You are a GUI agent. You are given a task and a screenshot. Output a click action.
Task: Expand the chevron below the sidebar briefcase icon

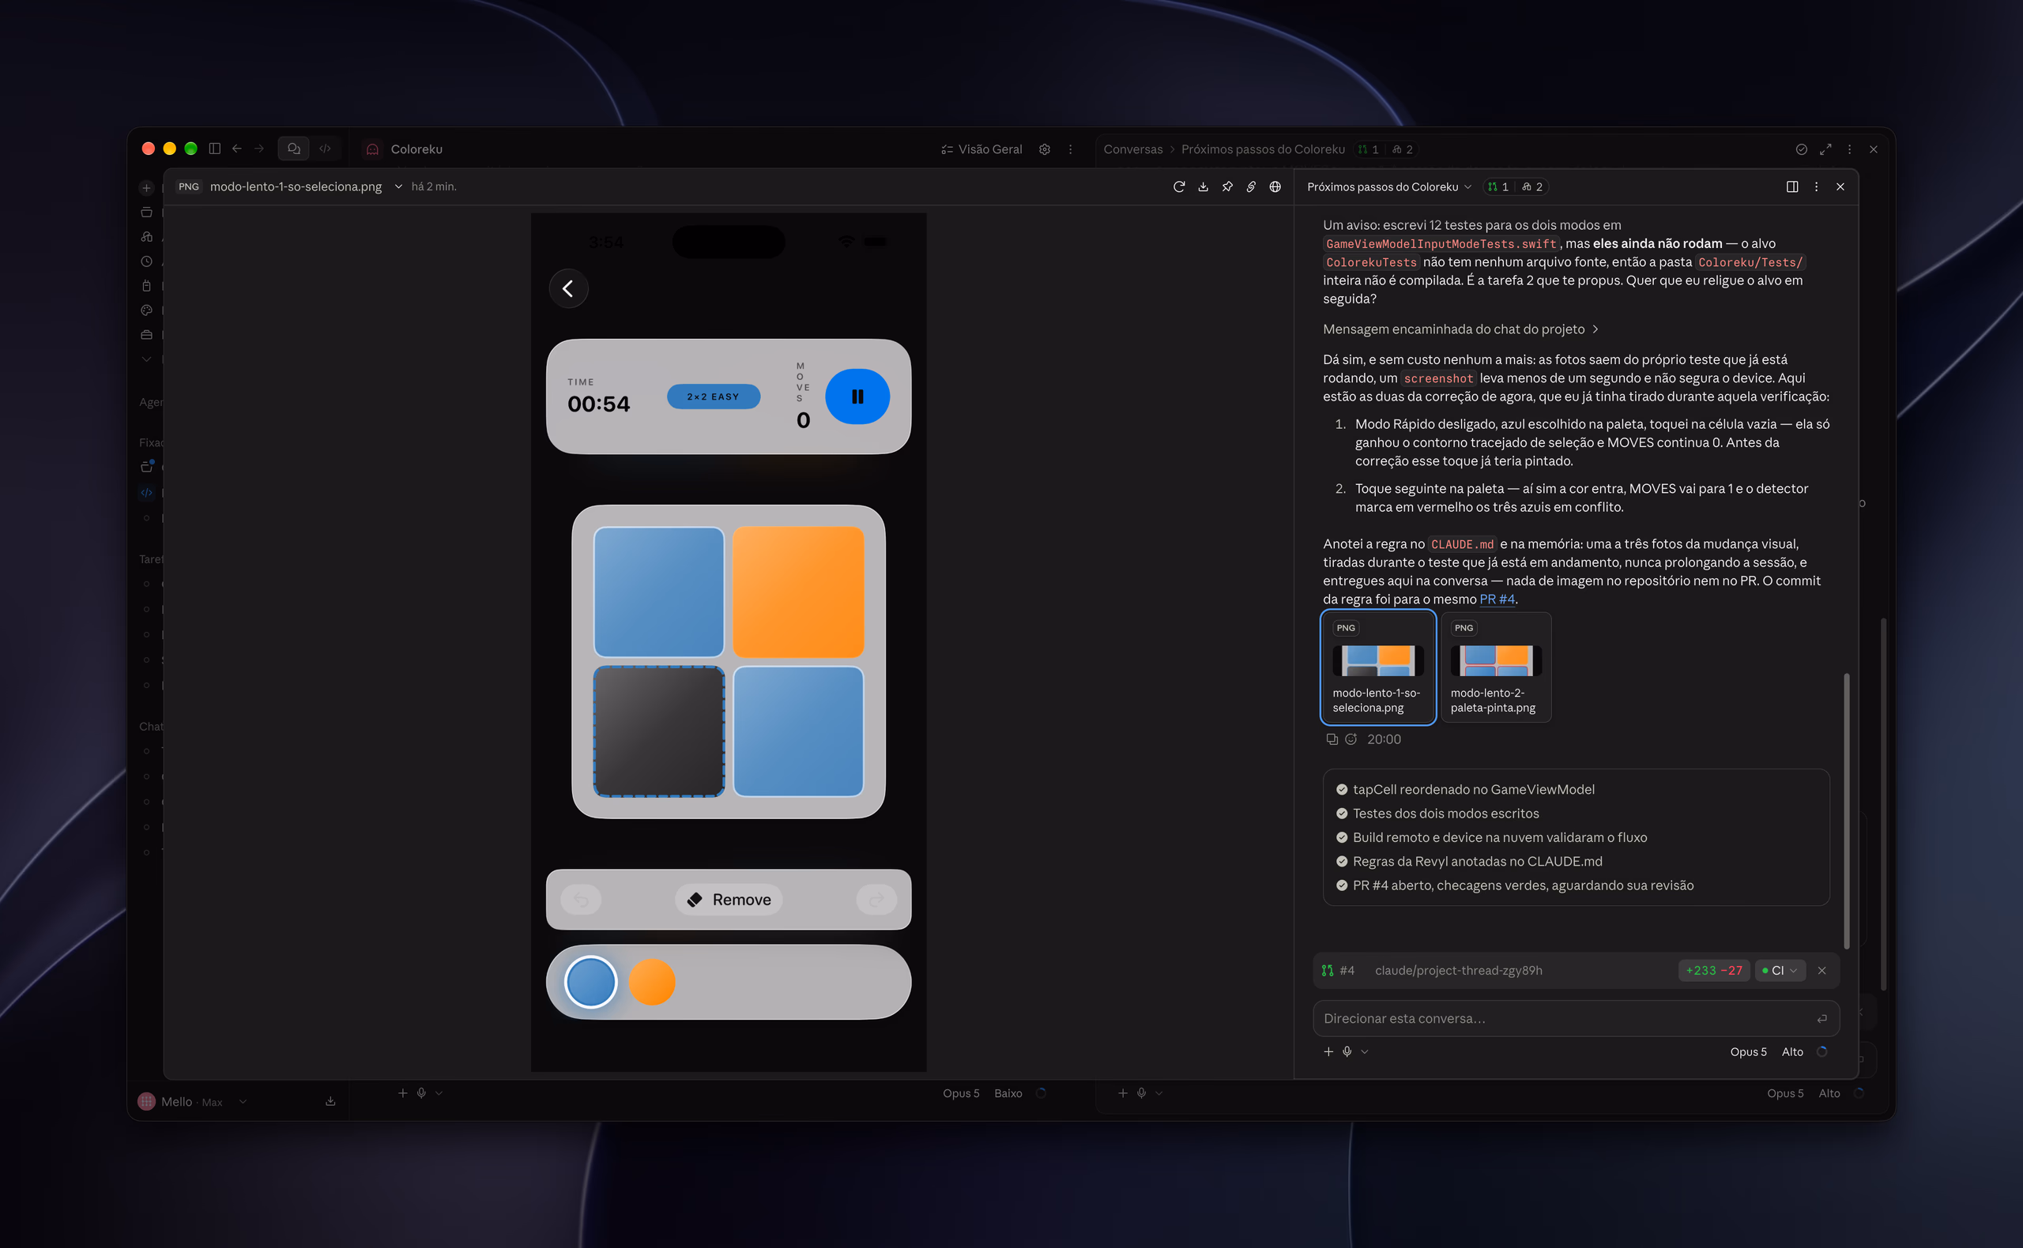tap(146, 359)
